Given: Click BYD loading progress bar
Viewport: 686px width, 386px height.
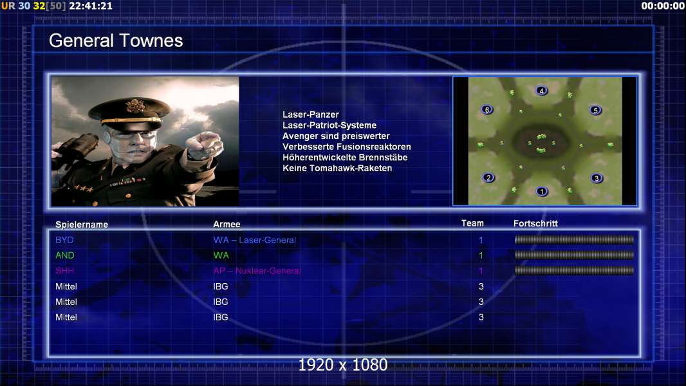Looking at the screenshot, I should [574, 239].
